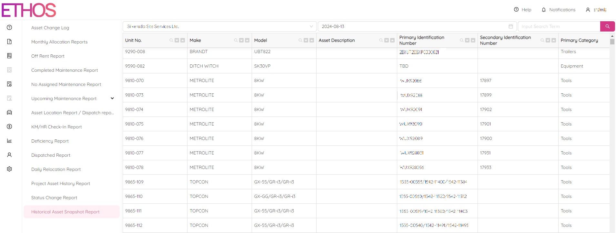Screen dimensions: 616x233
Task: Open the Off Rent Report
Action: [x=48, y=56]
